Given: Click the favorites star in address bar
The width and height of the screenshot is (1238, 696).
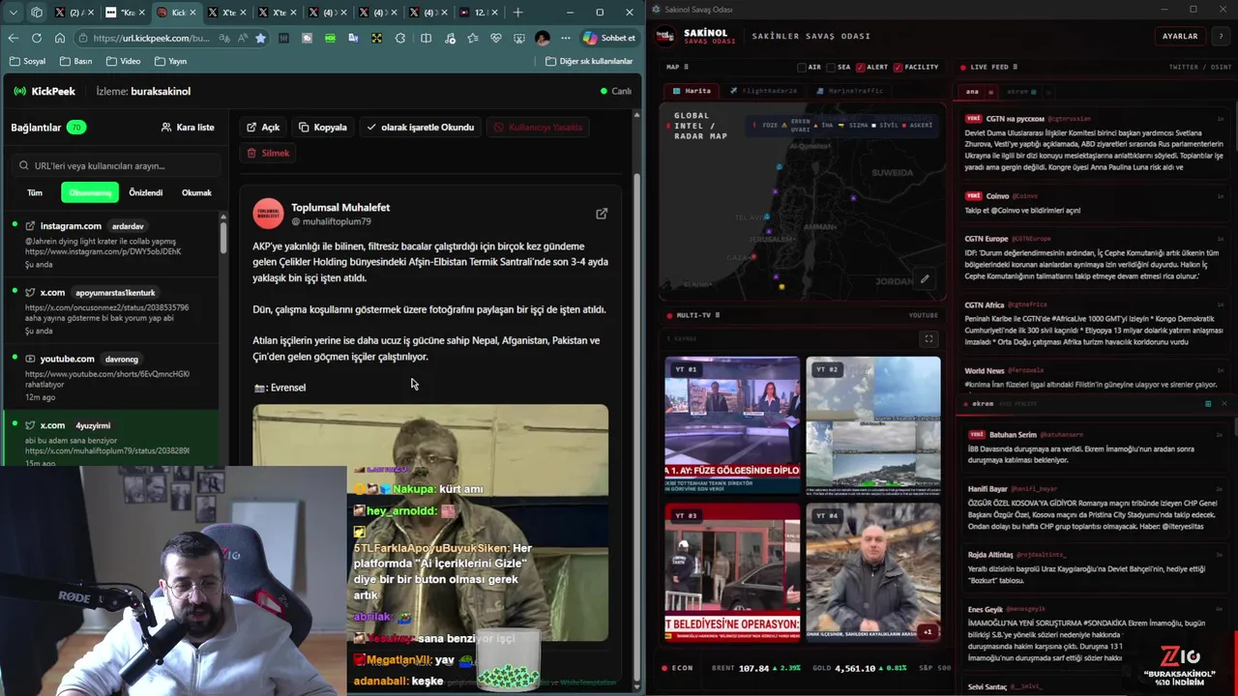Looking at the screenshot, I should (x=260, y=38).
